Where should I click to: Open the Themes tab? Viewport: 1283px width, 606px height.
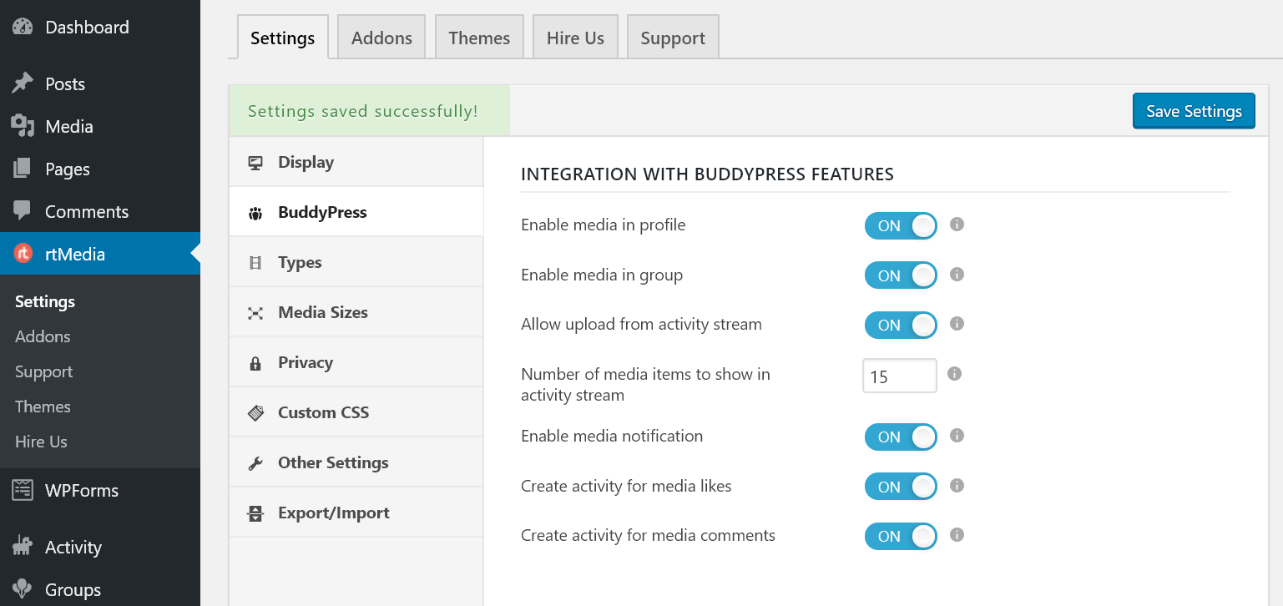(478, 37)
